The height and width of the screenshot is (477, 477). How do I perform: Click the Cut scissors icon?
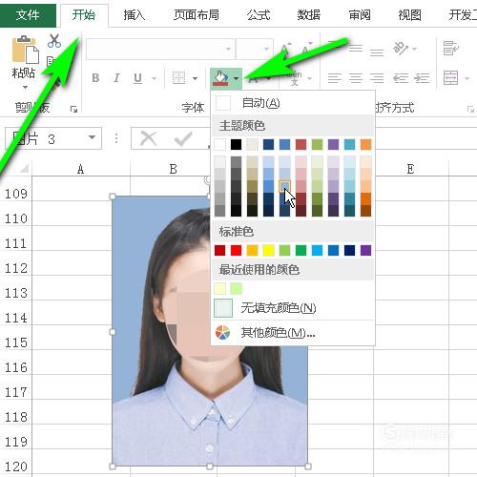(54, 41)
